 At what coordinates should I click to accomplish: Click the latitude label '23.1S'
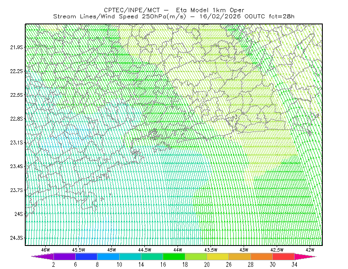[17, 142]
